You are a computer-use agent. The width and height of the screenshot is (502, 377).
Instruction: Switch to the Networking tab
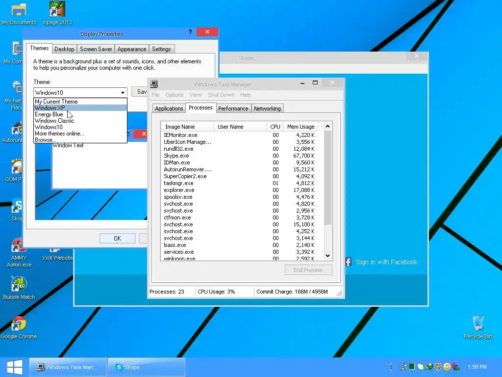(267, 108)
